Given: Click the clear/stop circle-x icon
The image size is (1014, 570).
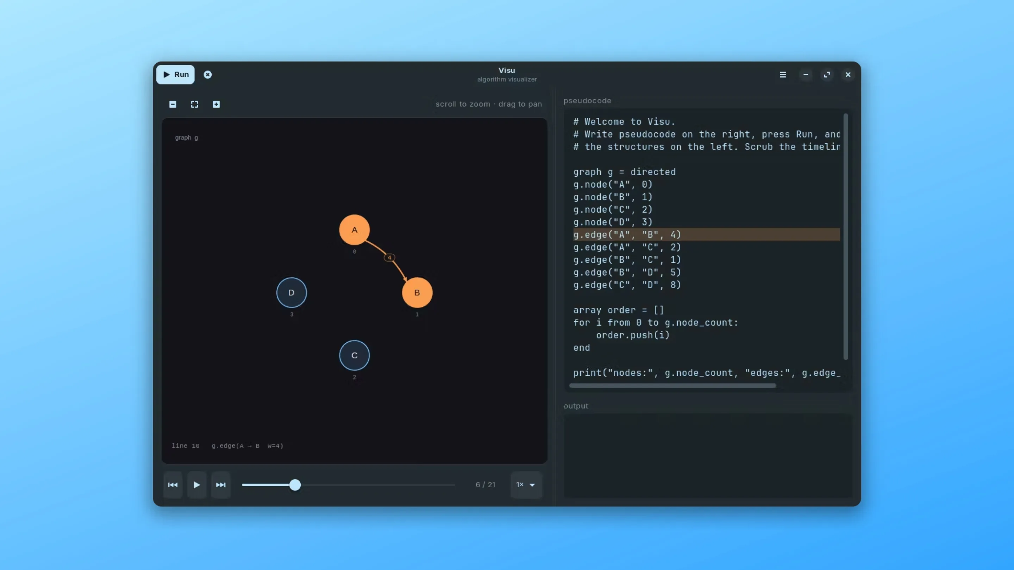Looking at the screenshot, I should coord(207,74).
